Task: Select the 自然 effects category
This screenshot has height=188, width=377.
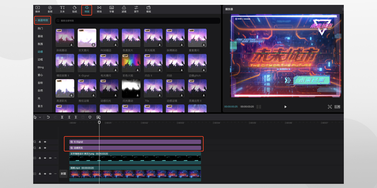Action: coord(40,91)
